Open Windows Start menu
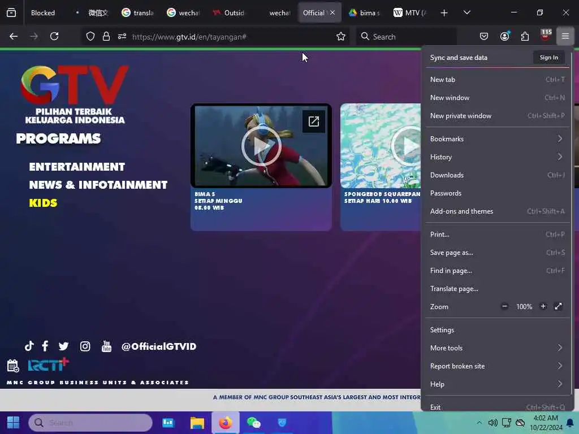The width and height of the screenshot is (579, 434). (x=14, y=423)
